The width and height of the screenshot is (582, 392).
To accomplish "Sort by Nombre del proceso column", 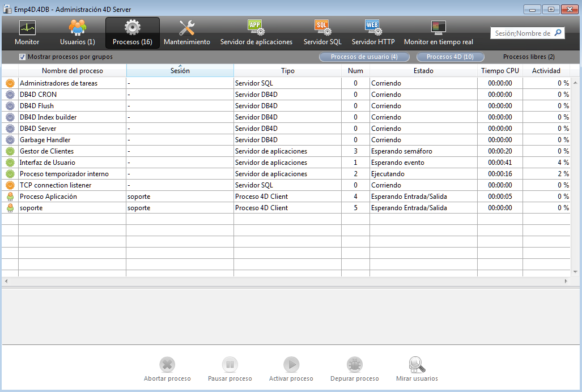I will tap(72, 71).
